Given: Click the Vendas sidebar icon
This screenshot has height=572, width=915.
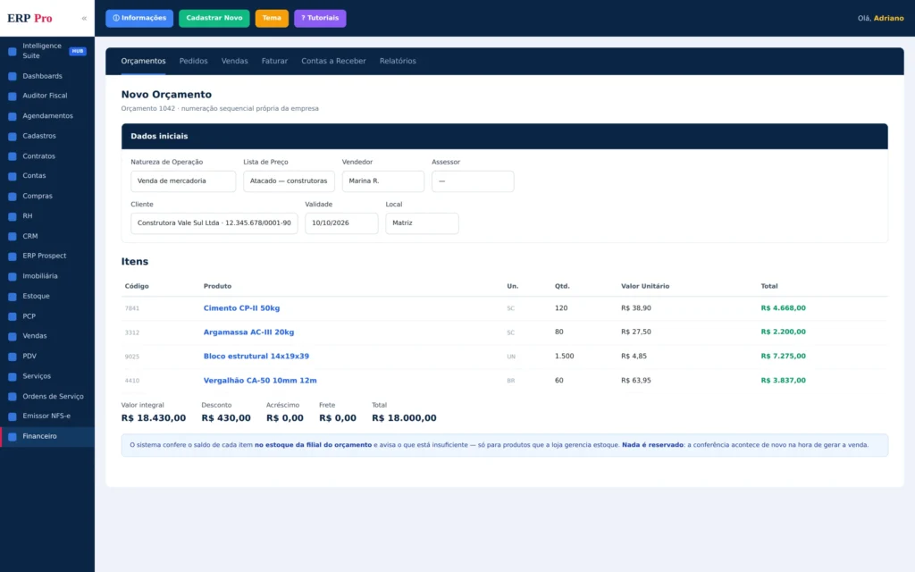Looking at the screenshot, I should click(13, 337).
